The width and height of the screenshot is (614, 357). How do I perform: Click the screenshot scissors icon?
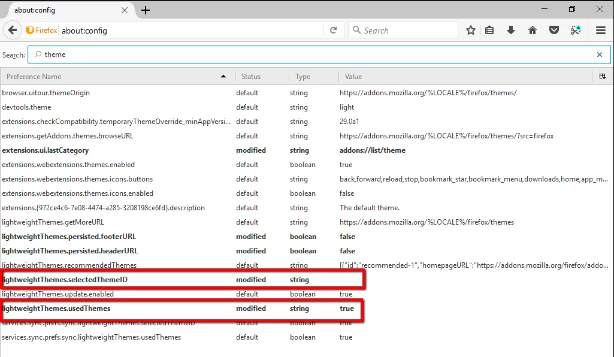pyautogui.click(x=576, y=30)
